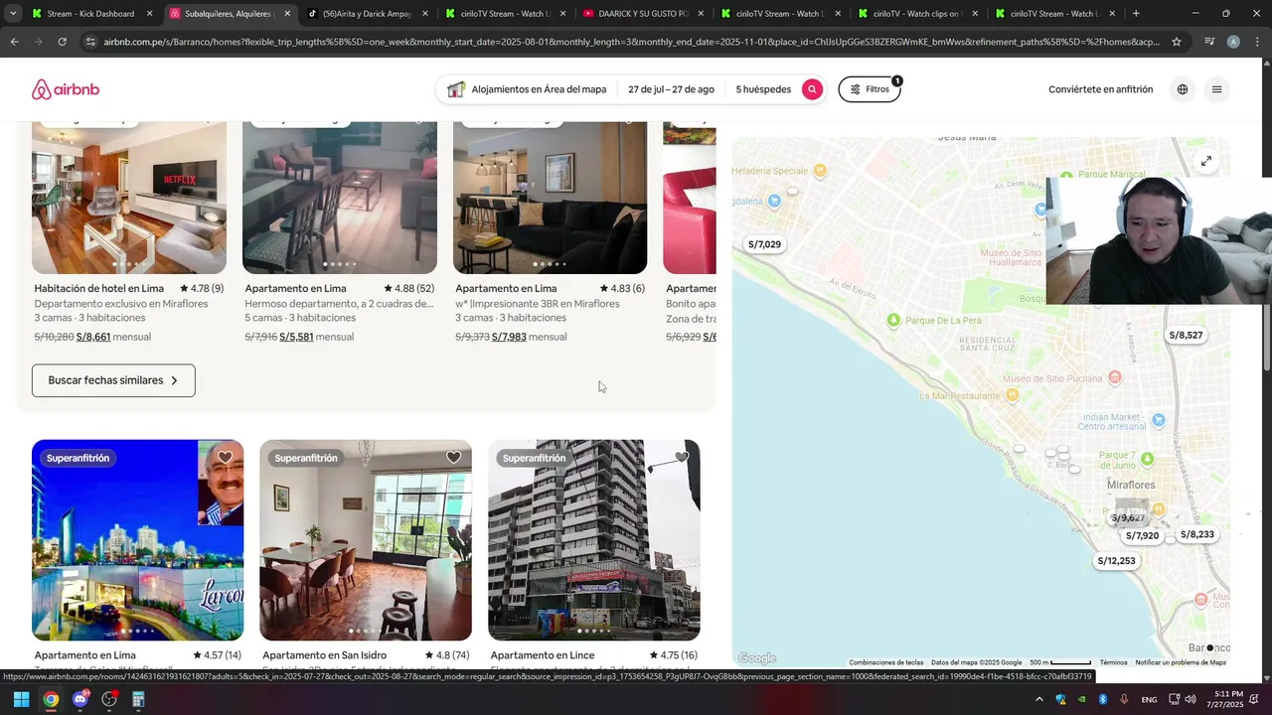The width and height of the screenshot is (1272, 715).
Task: Open the browser profile avatar
Action: [1233, 42]
